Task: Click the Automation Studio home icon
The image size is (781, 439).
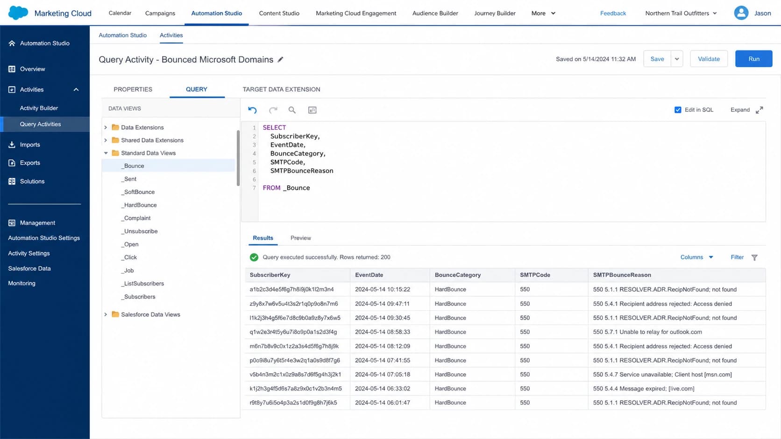Action: [x=12, y=43]
